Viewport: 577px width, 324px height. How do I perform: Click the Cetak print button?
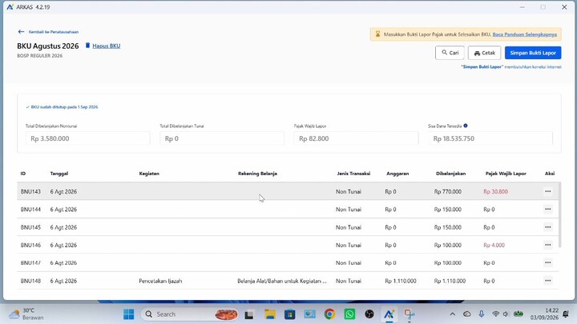[484, 53]
